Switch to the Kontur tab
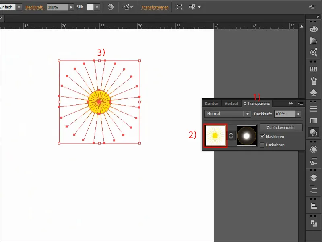 [x=212, y=104]
